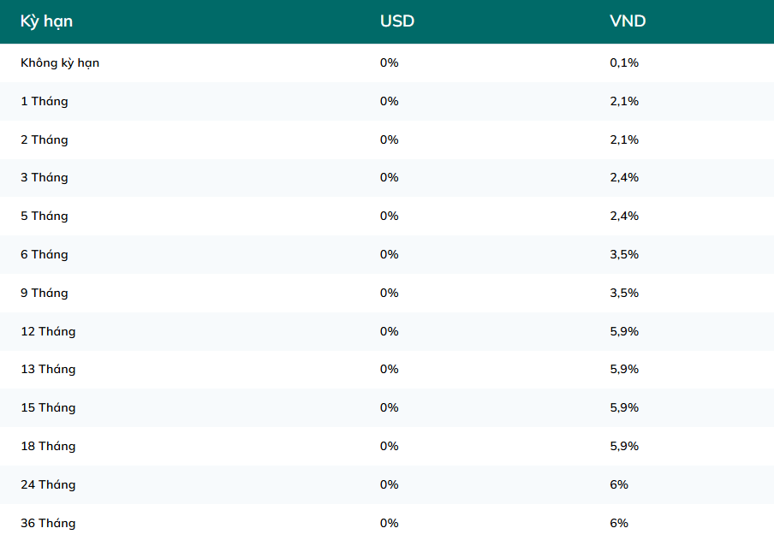Viewport: 774px width, 540px height.
Task: Click the 3,5% VND rate for 6 Tháng
Action: tap(624, 254)
